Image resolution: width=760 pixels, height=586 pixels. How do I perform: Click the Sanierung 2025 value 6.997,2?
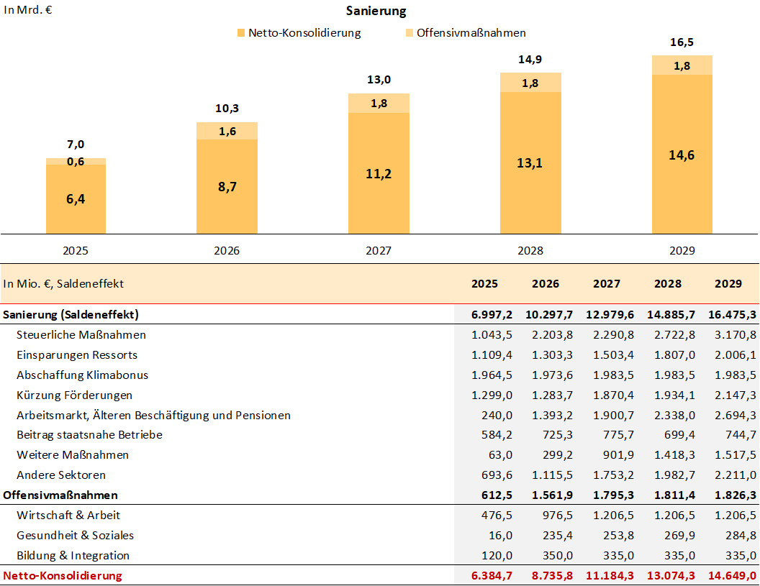pyautogui.click(x=492, y=314)
